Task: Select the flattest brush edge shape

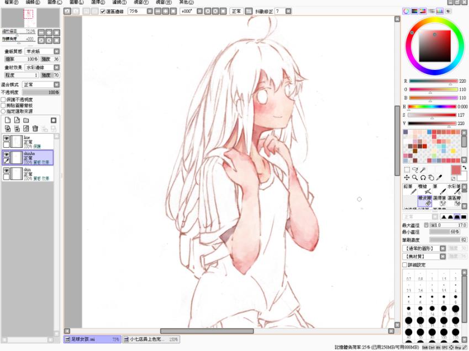Action: (x=463, y=217)
